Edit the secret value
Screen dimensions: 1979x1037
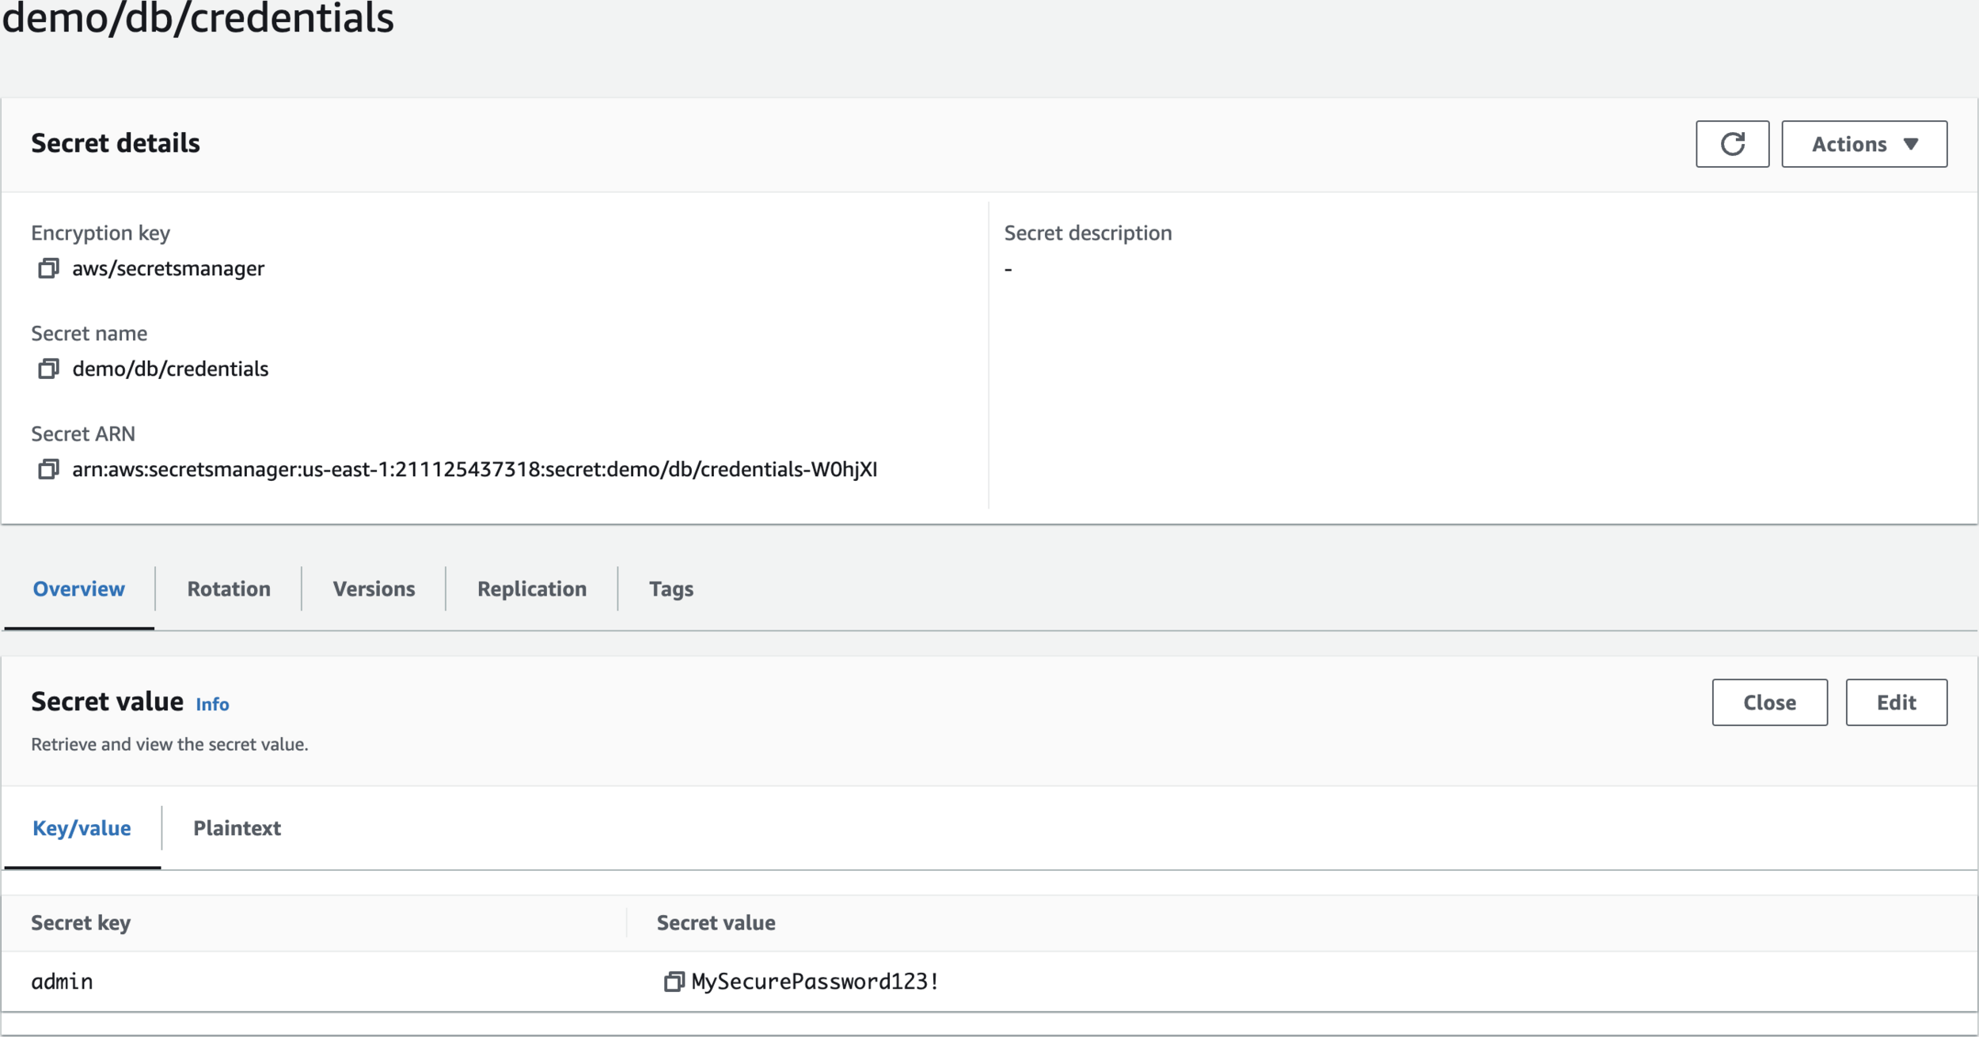[x=1896, y=702]
